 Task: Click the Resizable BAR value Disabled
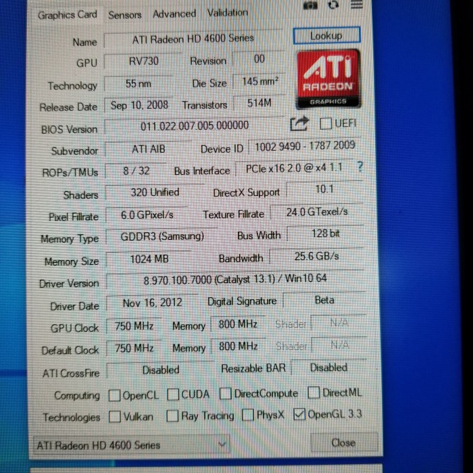tap(329, 368)
